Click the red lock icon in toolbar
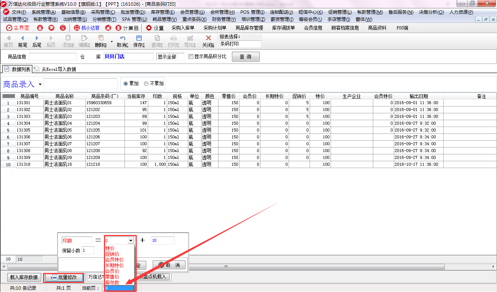This screenshot has width=497, height=292. pos(40,28)
